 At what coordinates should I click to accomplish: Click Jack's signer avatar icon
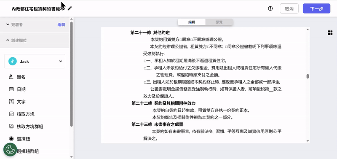(13, 61)
